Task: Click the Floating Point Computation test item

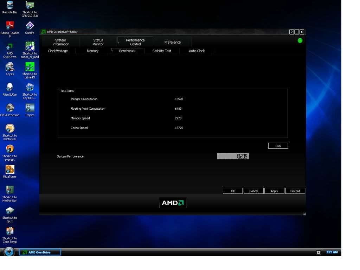Action: pyautogui.click(x=88, y=109)
